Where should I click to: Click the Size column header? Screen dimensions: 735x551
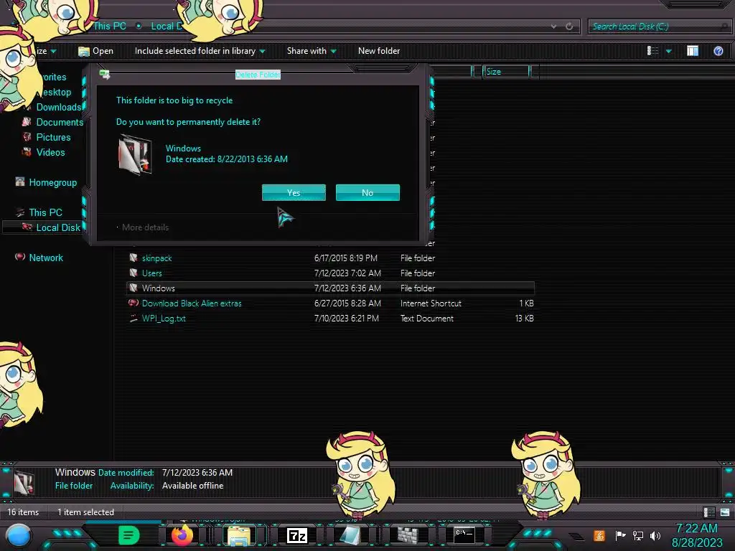click(506, 71)
